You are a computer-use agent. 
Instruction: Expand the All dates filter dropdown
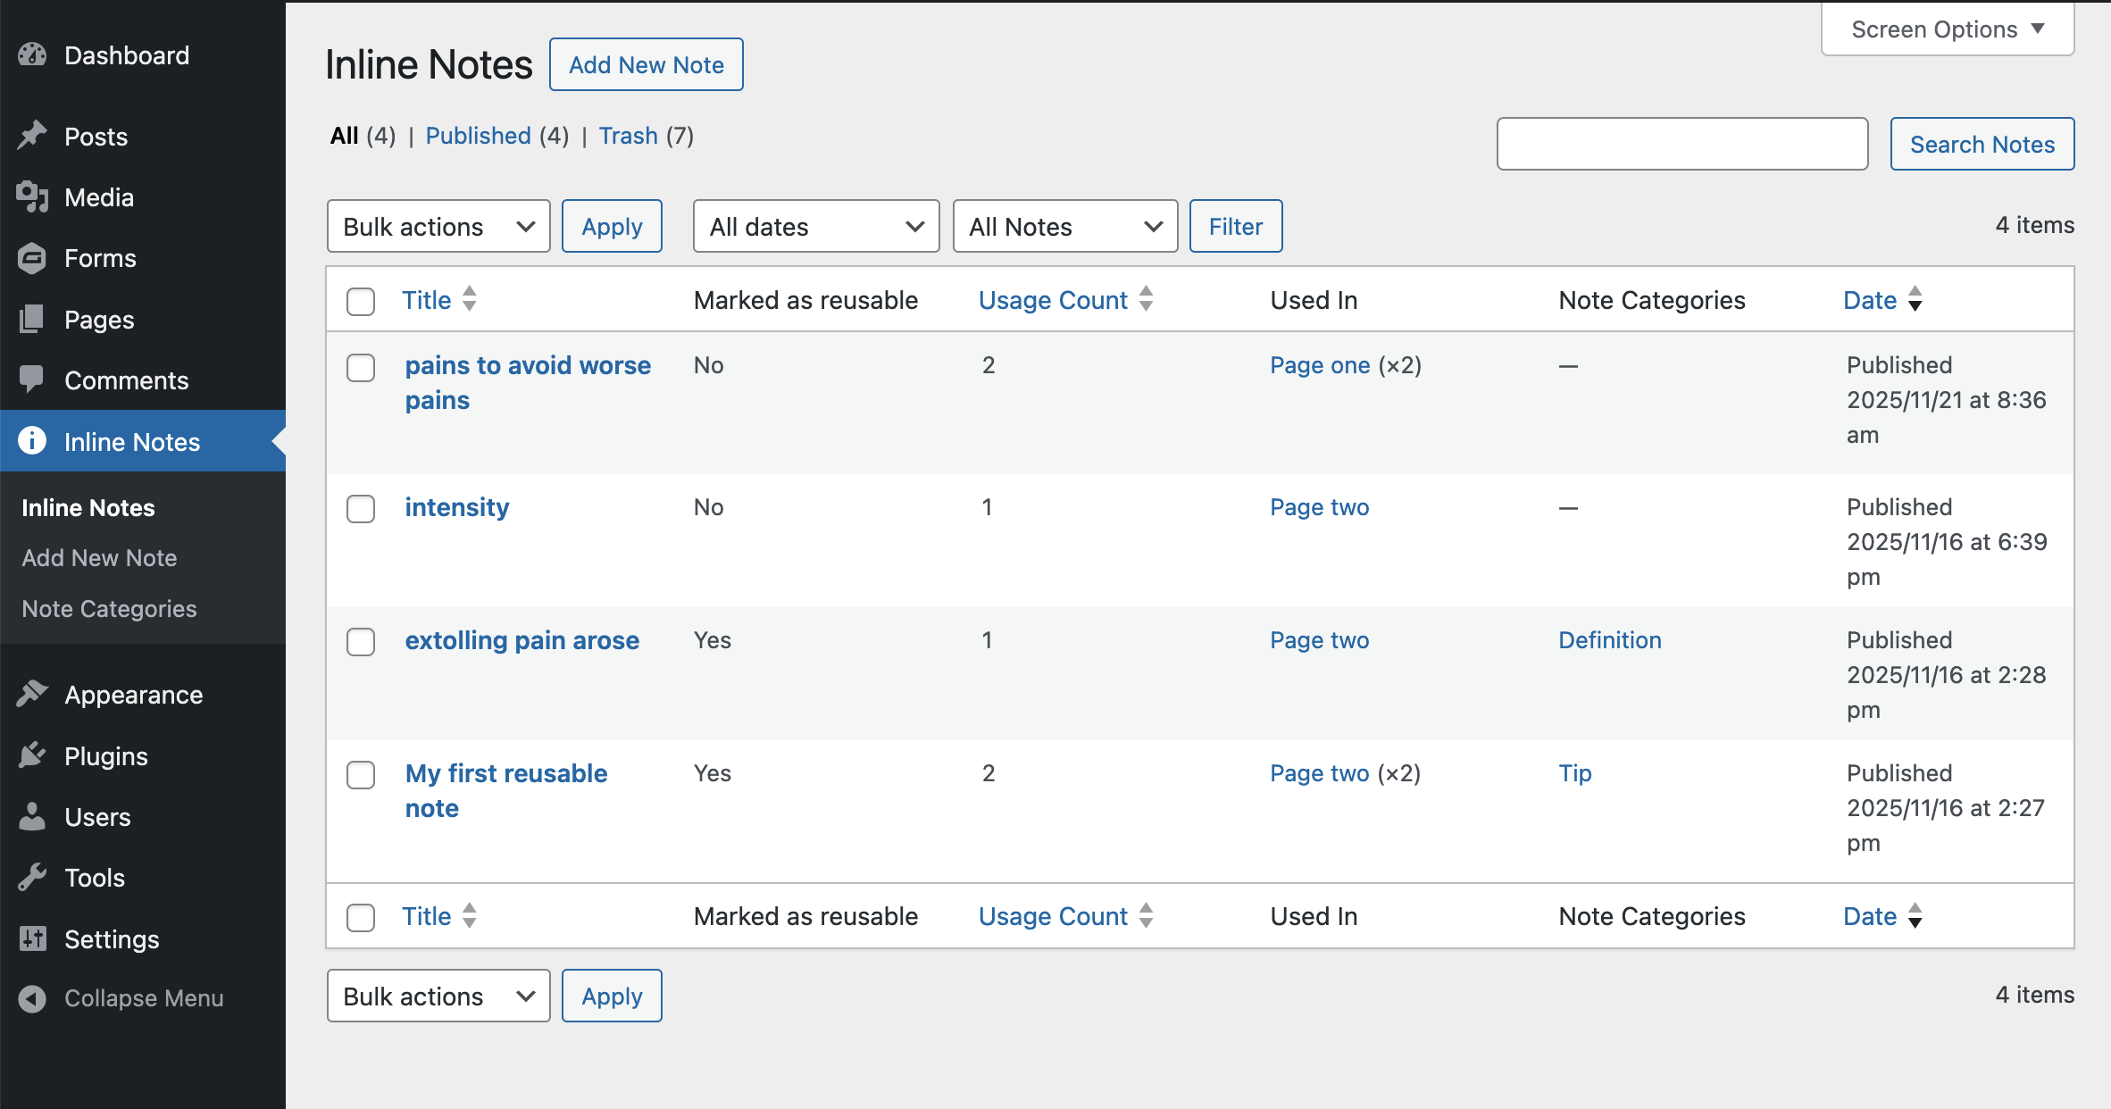pos(814,226)
